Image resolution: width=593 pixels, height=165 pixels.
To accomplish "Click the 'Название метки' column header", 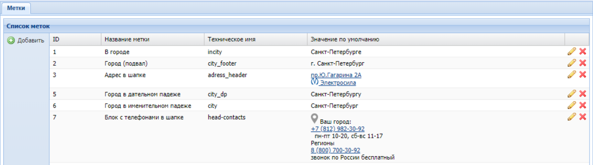I will tap(127, 39).
